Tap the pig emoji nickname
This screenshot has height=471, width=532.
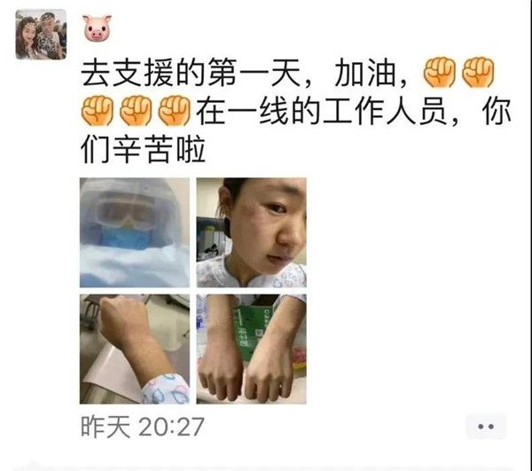97,27
